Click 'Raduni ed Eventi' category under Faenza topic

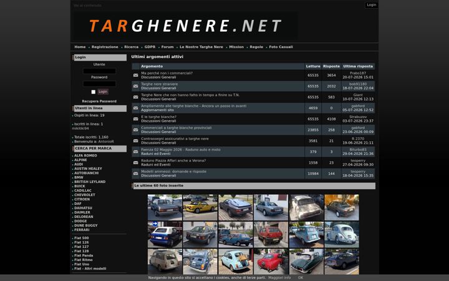coord(156,154)
